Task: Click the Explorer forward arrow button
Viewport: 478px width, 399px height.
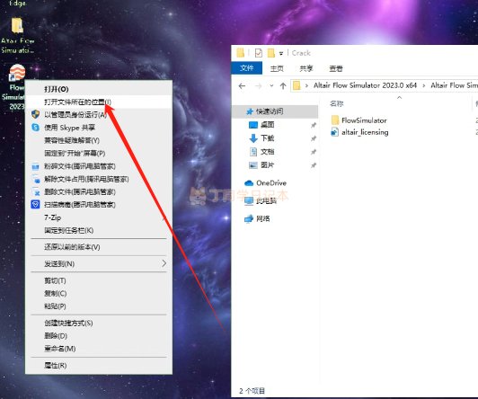Action: (x=258, y=86)
